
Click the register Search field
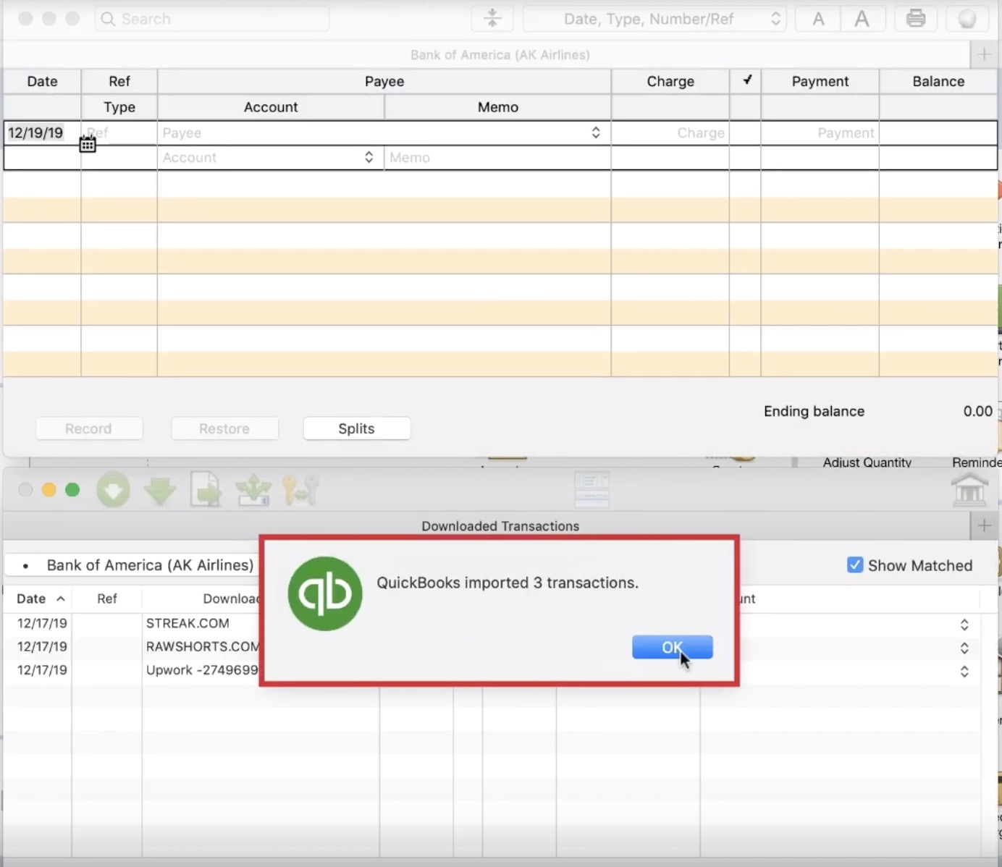tap(211, 19)
